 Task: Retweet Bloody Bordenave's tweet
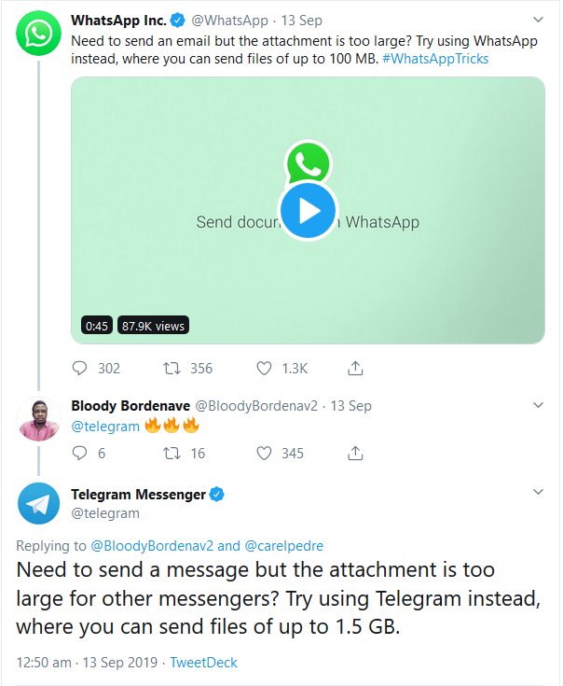coord(172,454)
